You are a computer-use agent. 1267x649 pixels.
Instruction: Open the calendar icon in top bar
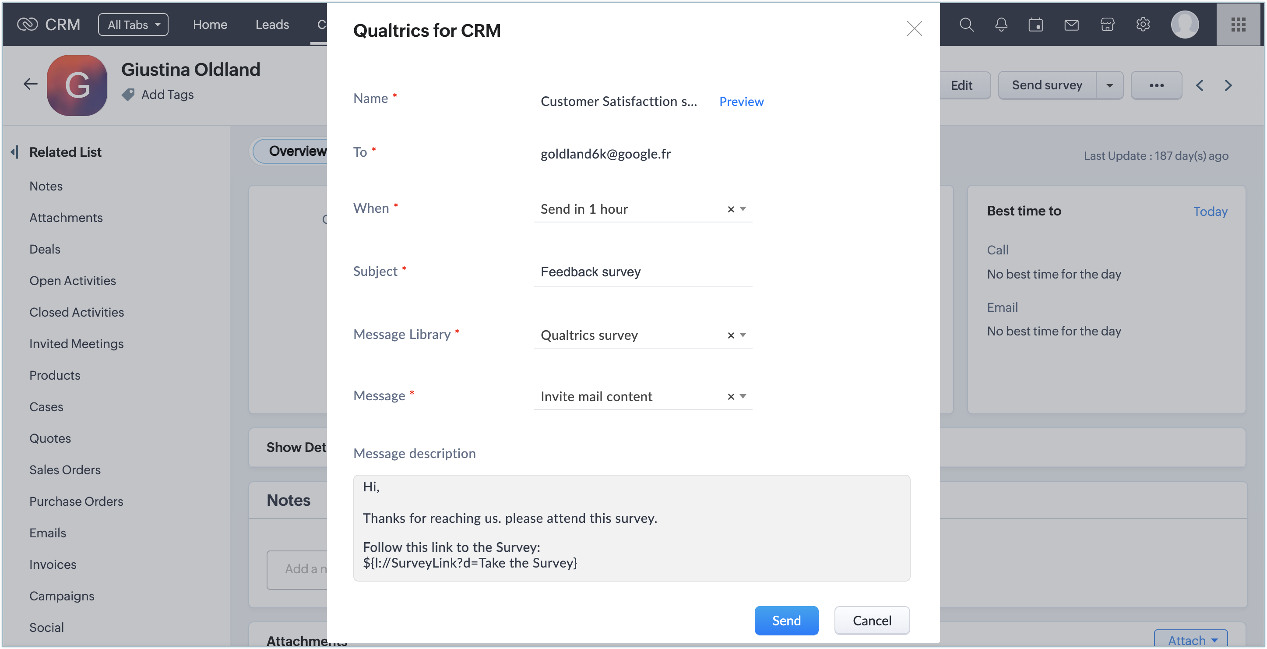click(1035, 25)
